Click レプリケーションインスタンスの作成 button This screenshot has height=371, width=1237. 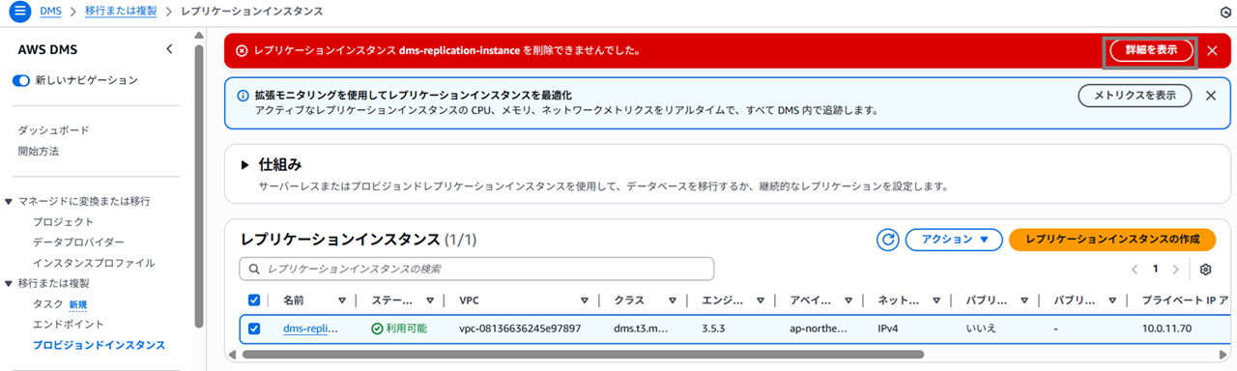coord(1111,240)
